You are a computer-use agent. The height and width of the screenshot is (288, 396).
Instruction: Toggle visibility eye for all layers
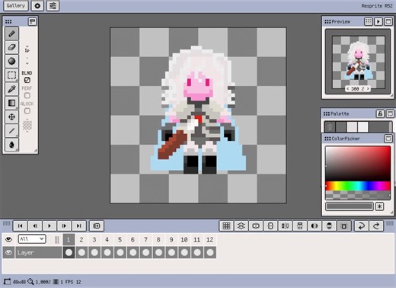(x=8, y=239)
